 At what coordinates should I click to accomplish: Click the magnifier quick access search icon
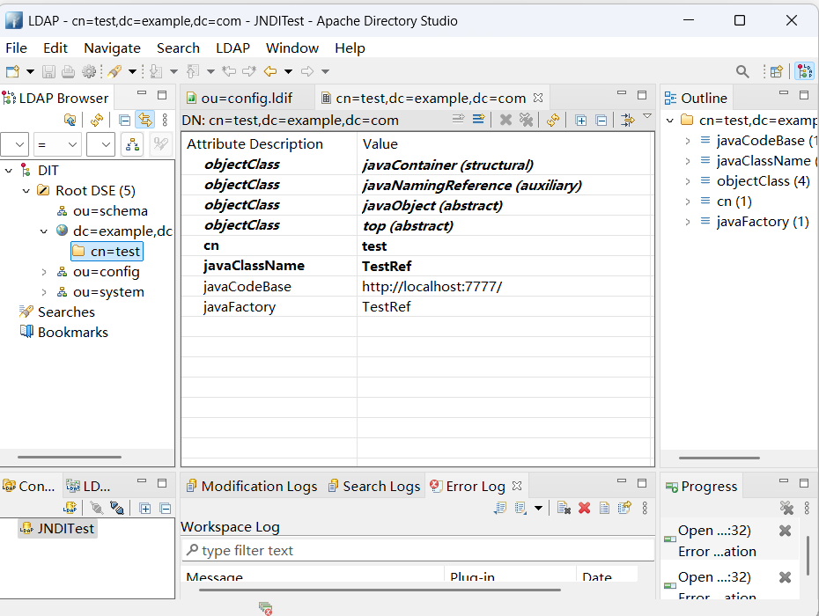742,71
